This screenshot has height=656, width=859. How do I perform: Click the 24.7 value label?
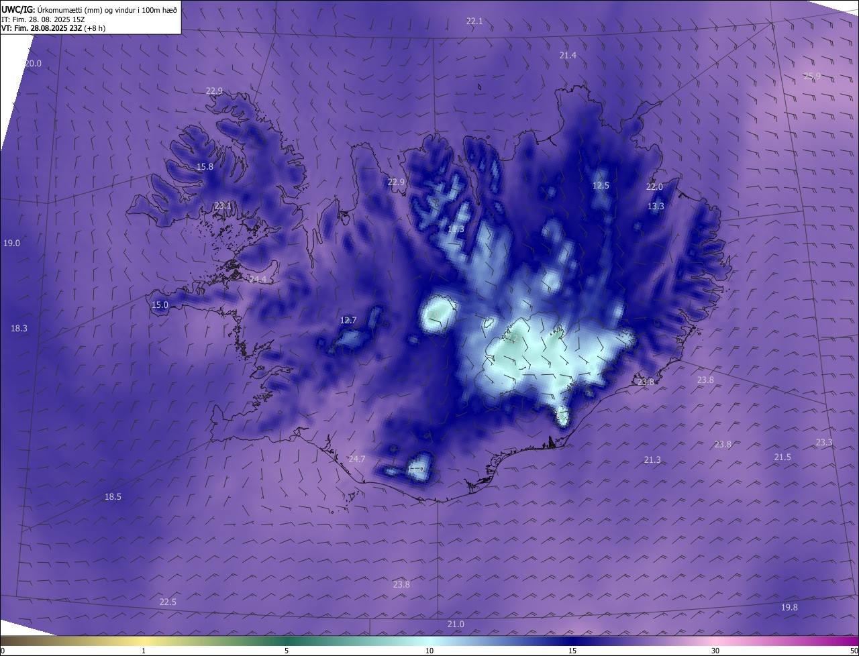[357, 459]
